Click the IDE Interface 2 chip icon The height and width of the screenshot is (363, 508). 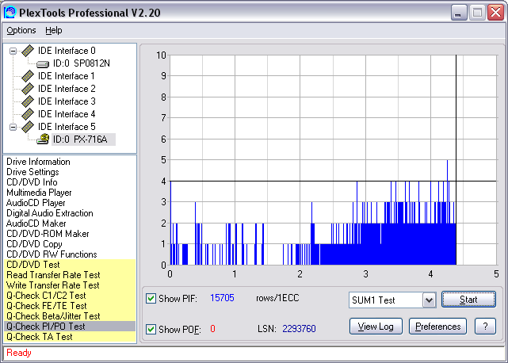[x=28, y=89]
